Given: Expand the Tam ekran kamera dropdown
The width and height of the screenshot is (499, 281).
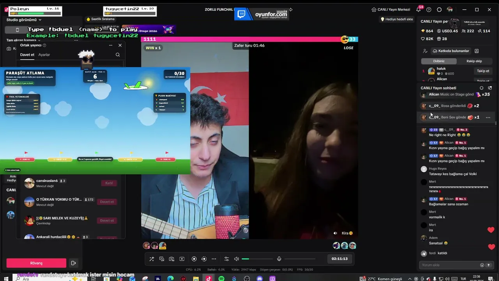Looking at the screenshot, I should tap(23, 40).
